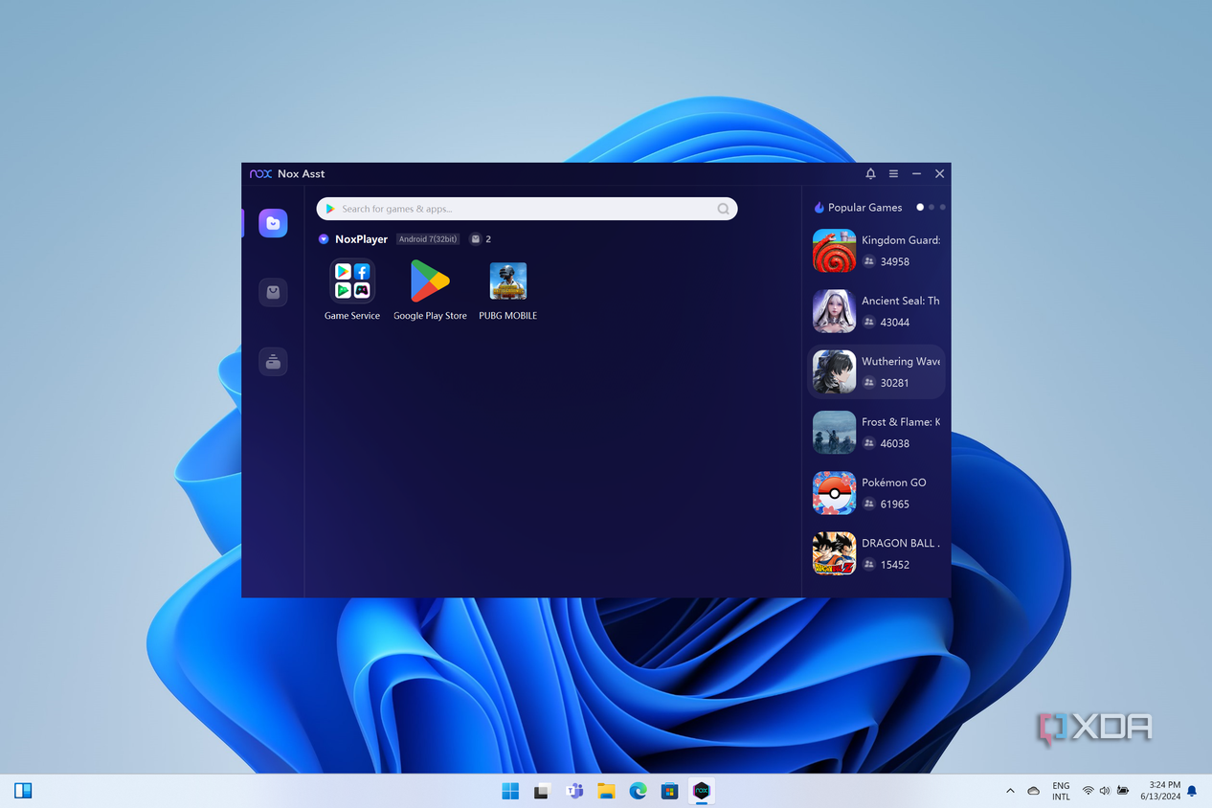
Task: Open the notification bell on taskbar
Action: tap(1192, 791)
